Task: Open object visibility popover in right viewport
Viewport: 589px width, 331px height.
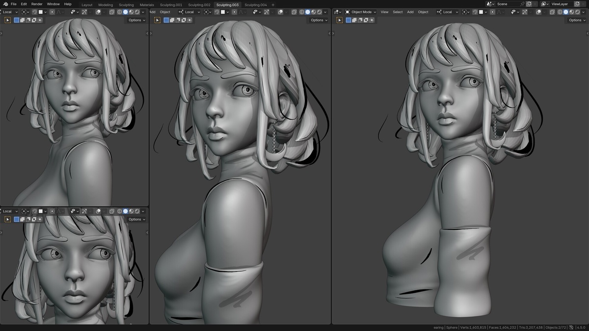Action: click(x=515, y=12)
